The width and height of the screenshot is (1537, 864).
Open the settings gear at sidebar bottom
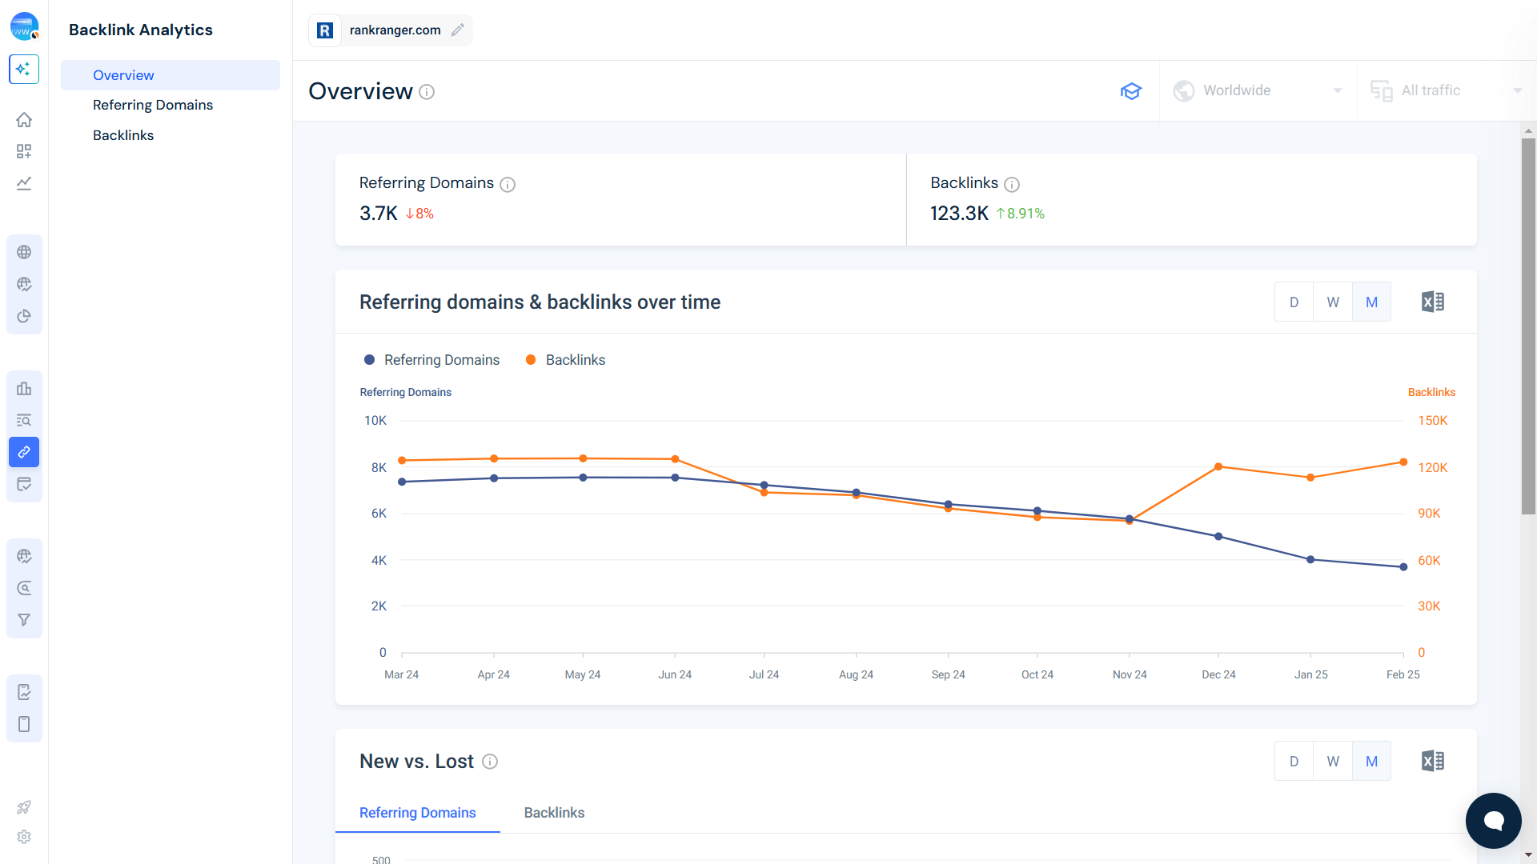click(24, 837)
